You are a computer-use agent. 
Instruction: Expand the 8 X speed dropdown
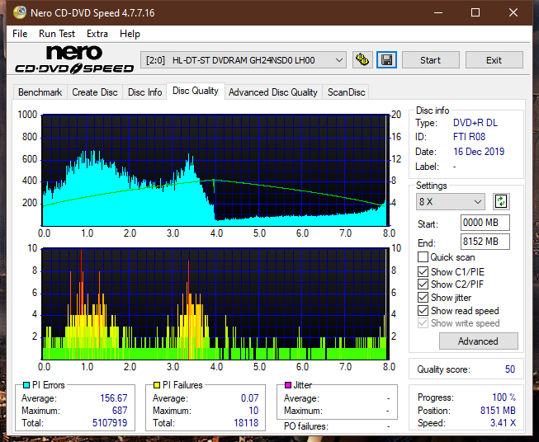click(x=451, y=201)
